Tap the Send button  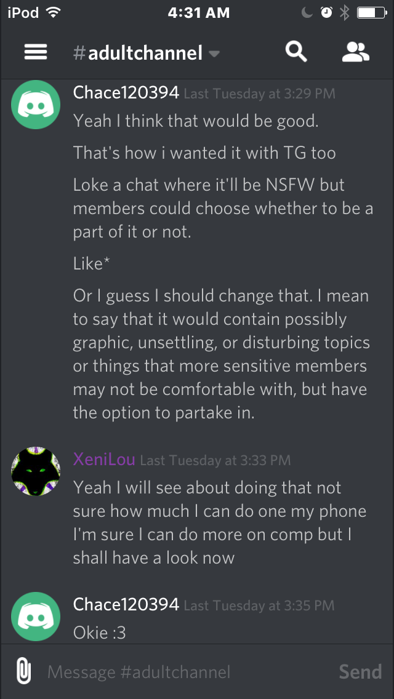tap(361, 671)
